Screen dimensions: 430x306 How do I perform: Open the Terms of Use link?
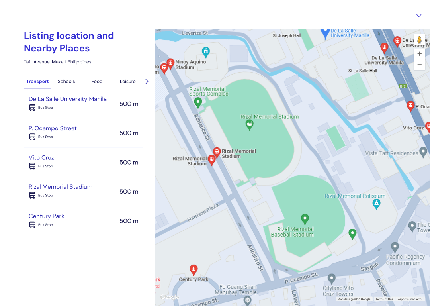(x=384, y=299)
